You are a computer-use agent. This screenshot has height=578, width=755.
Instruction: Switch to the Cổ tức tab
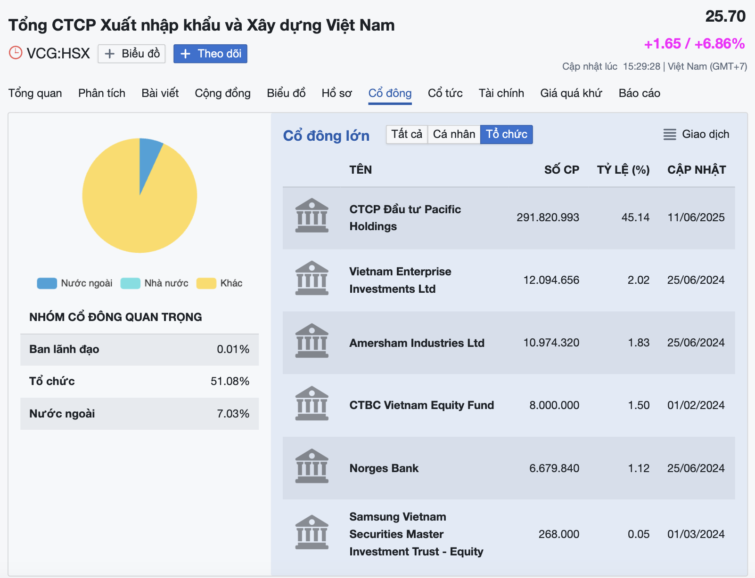pyautogui.click(x=445, y=93)
